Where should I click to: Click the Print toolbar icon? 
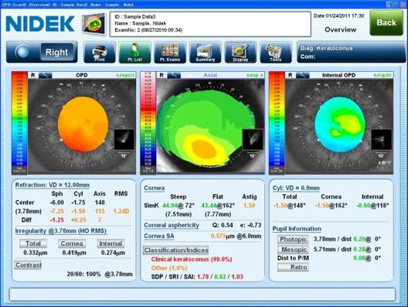click(100, 53)
